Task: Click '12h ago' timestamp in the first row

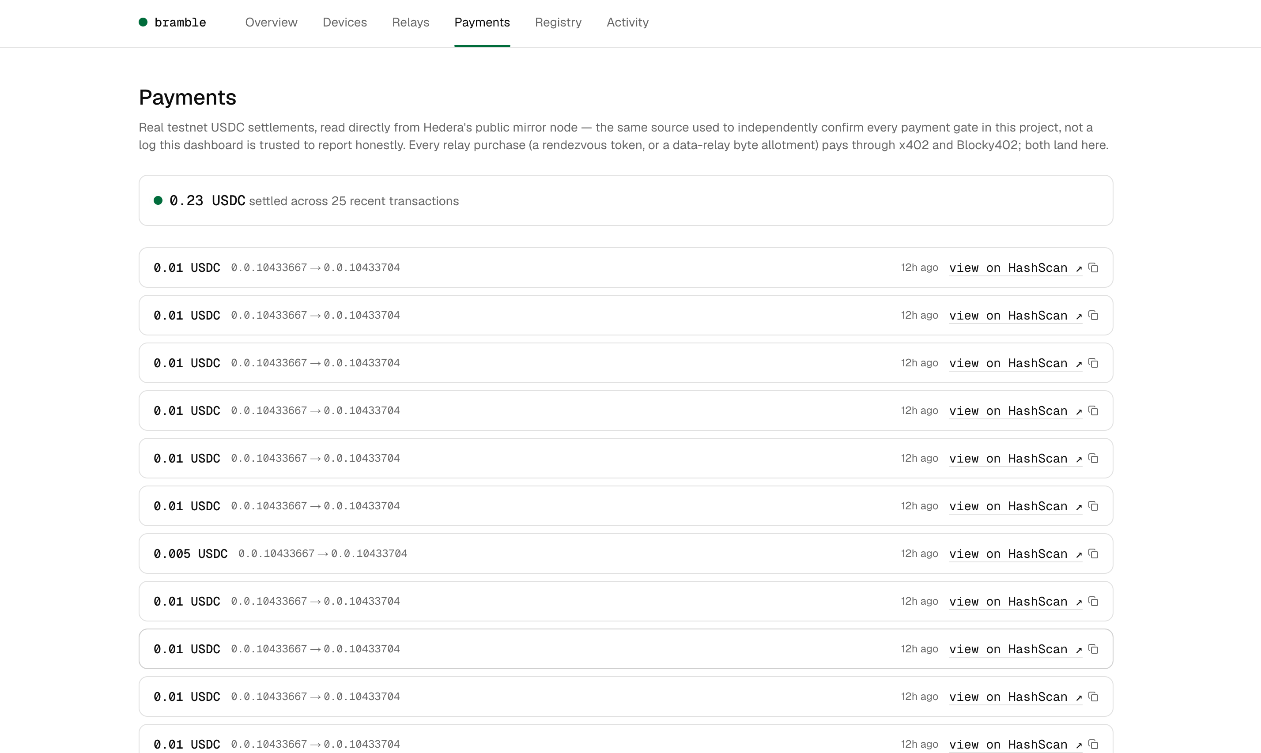Action: point(920,267)
